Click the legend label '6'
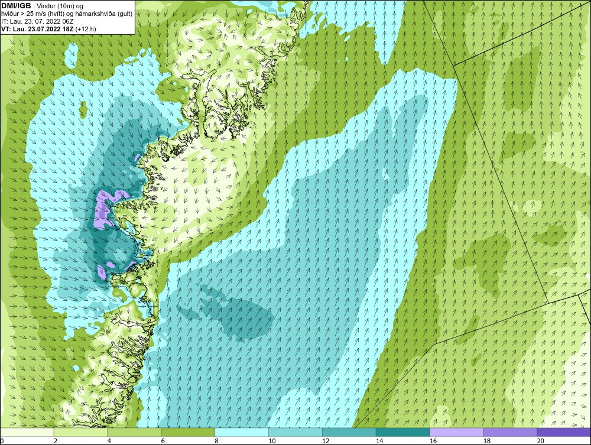 (x=163, y=441)
